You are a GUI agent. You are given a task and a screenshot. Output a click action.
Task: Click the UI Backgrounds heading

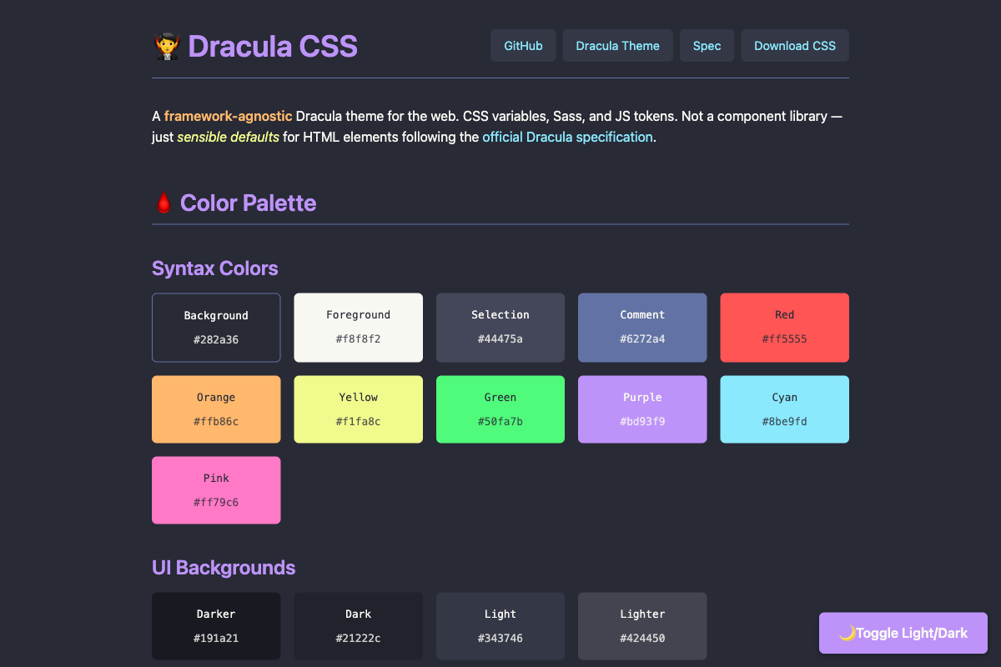(x=224, y=568)
